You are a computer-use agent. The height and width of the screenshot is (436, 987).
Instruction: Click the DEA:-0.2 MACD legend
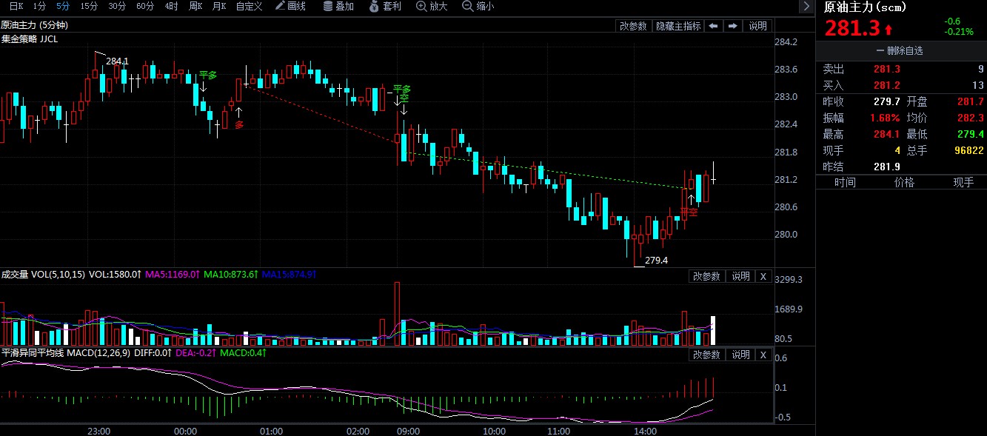[195, 353]
